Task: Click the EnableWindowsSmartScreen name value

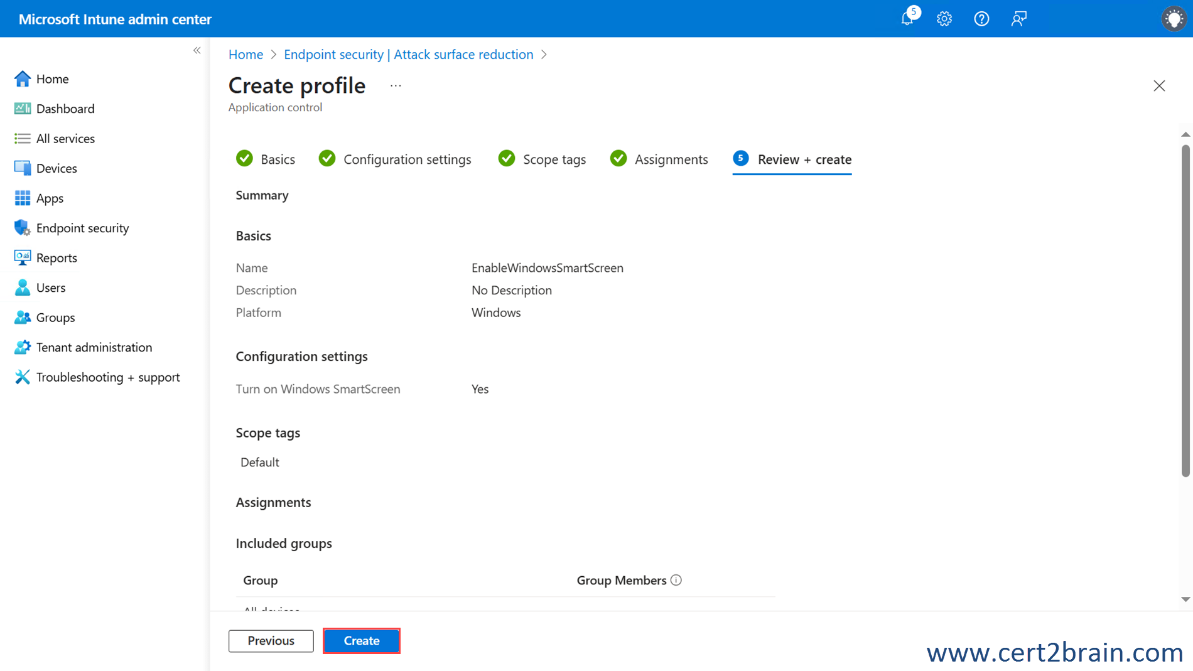Action: 548,267
